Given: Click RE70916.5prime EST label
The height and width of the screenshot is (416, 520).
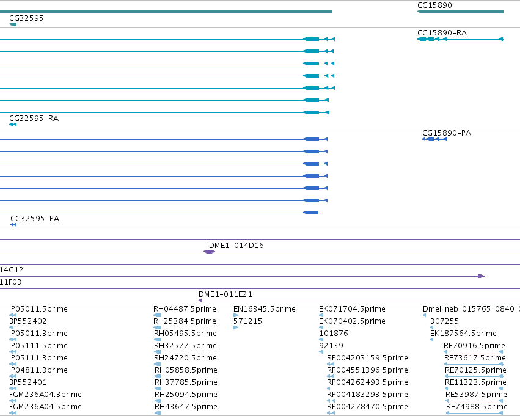Looking at the screenshot, I should tap(474, 346).
